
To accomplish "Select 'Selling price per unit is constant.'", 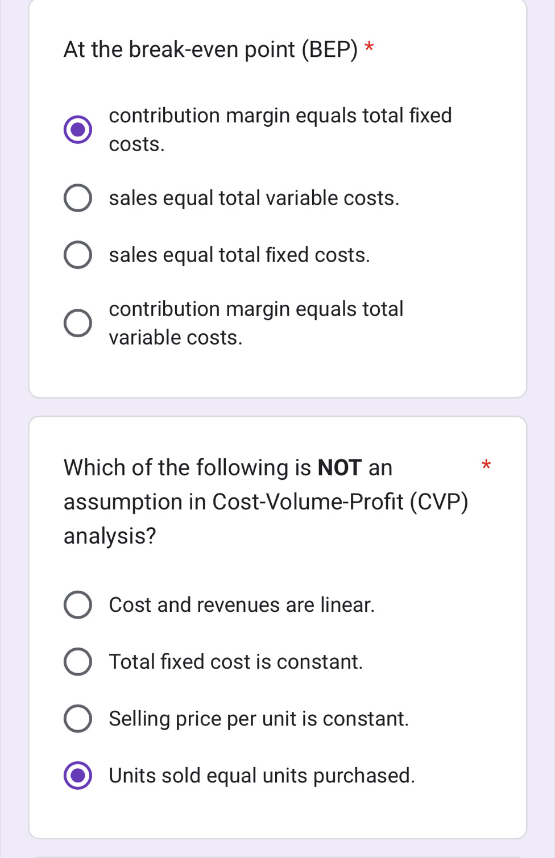I will pyautogui.click(x=78, y=718).
